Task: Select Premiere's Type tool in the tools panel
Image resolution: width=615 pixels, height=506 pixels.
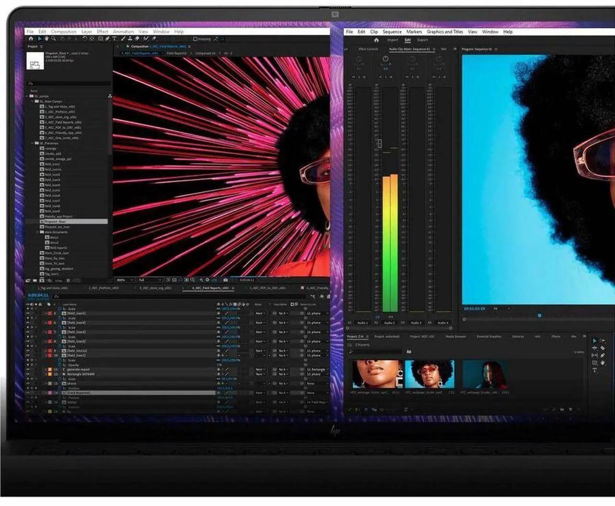Action: coord(594,370)
